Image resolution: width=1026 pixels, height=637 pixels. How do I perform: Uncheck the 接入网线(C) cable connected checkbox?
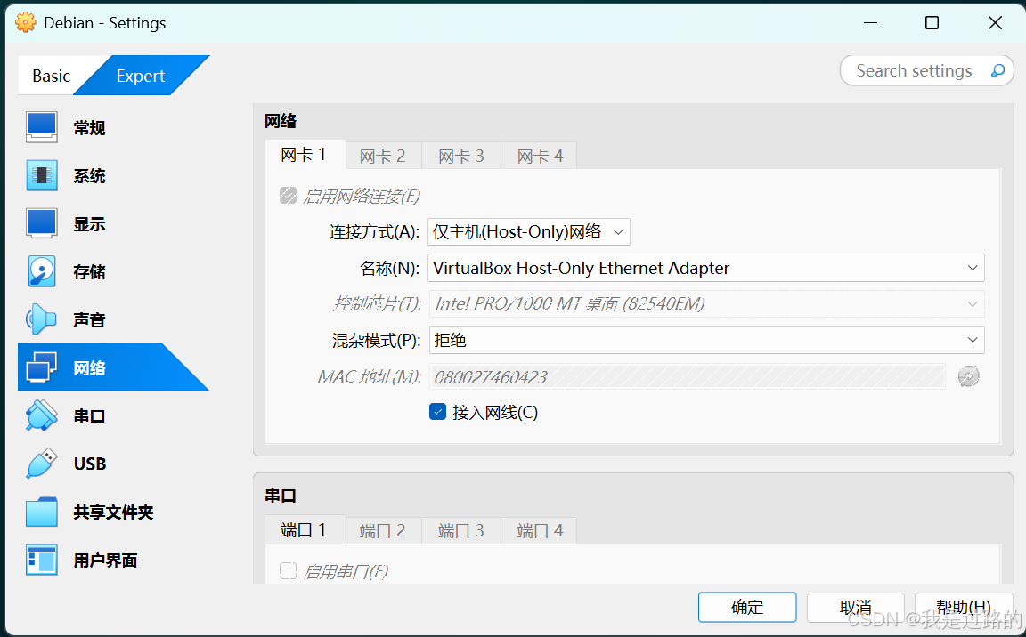(438, 412)
